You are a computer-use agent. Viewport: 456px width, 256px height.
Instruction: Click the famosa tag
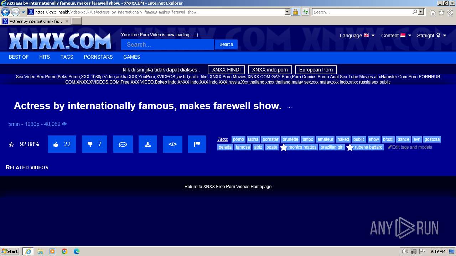click(x=243, y=147)
